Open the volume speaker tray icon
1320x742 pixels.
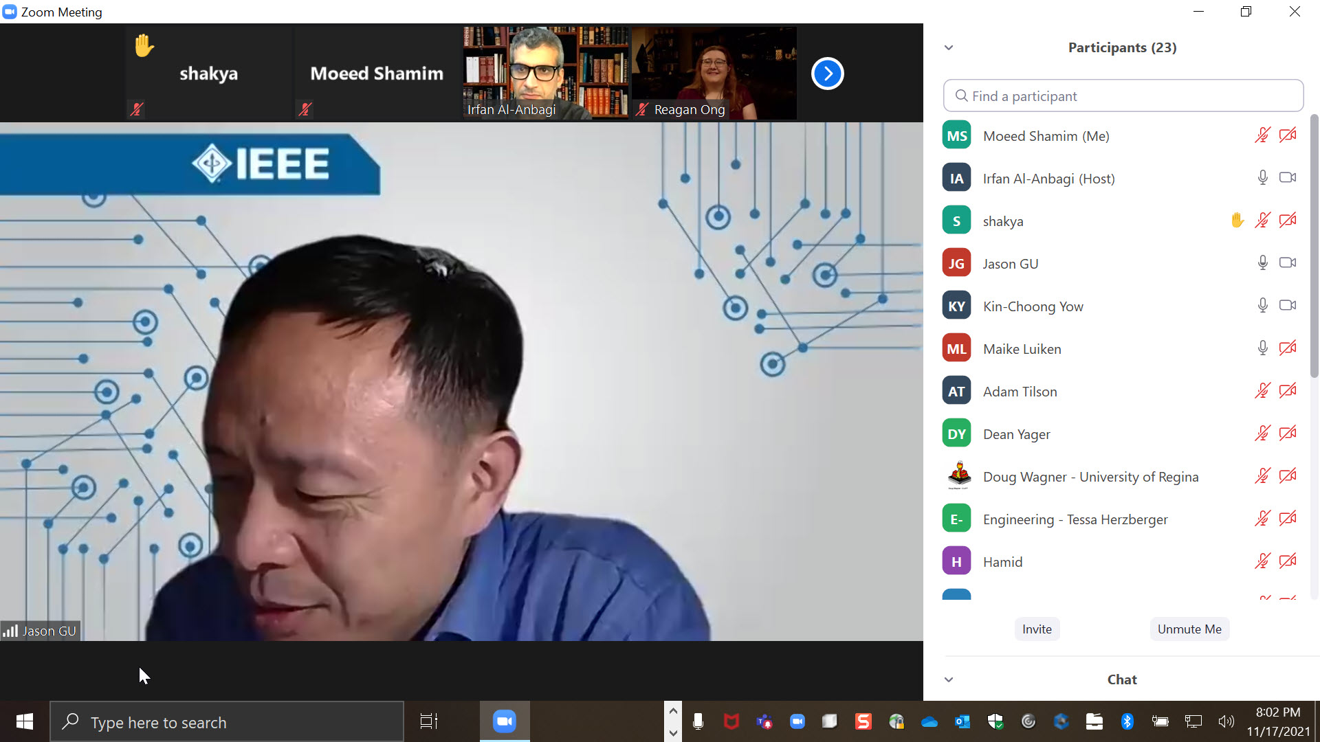pos(1226,721)
